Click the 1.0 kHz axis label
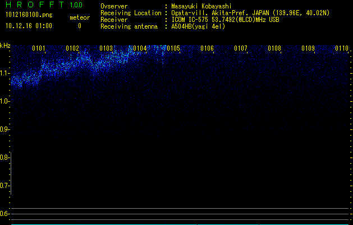The height and width of the screenshot is (225, 353). pyautogui.click(x=4, y=101)
